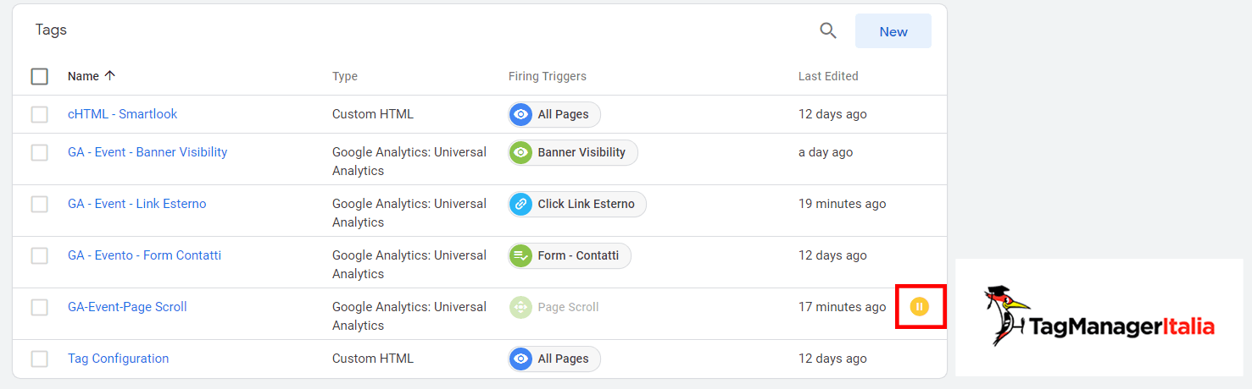1252x389 pixels.
Task: Click the form icon in Form - Contatti trigger
Action: tap(521, 255)
